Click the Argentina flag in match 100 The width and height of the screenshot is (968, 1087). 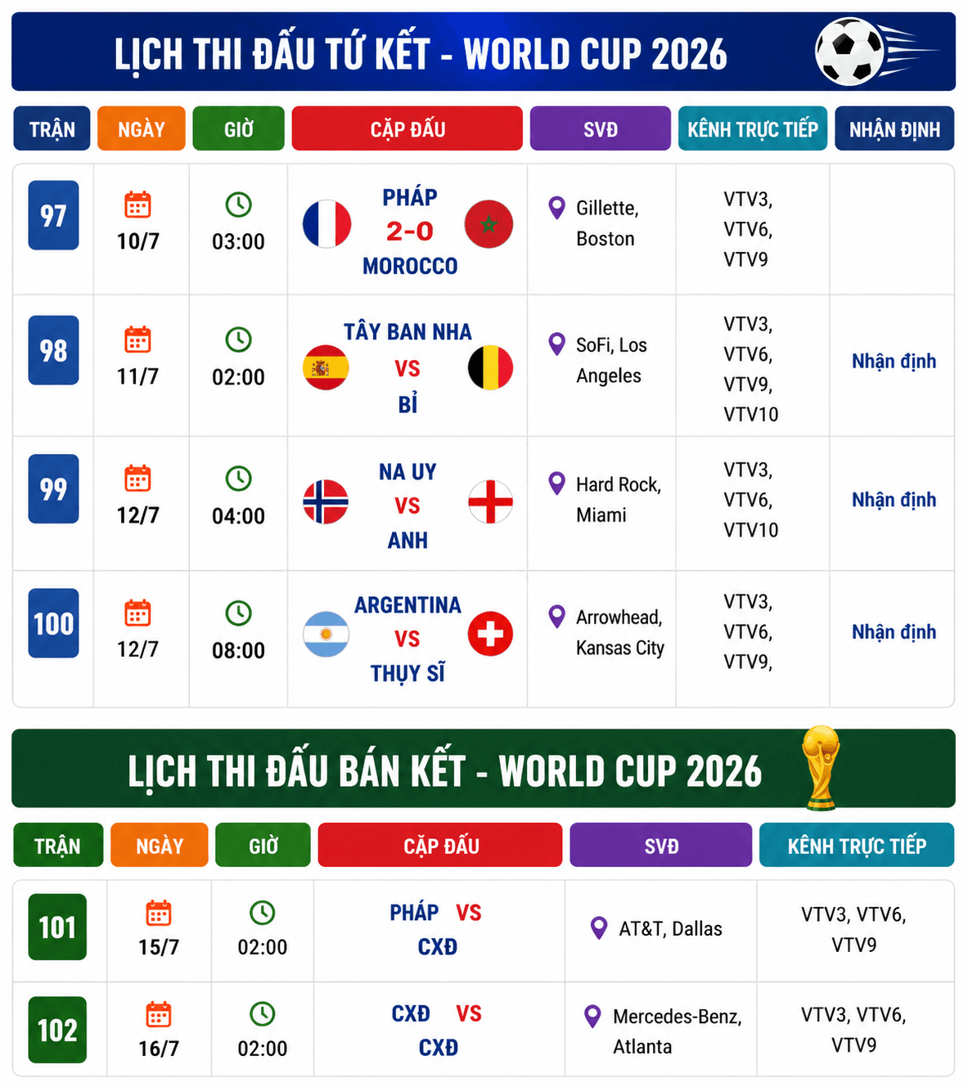click(326, 634)
